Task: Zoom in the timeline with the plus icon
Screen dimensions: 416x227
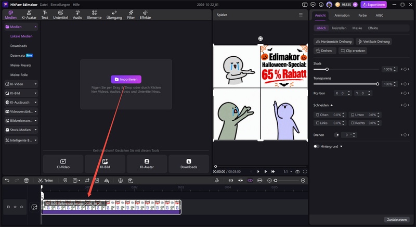Action: (x=303, y=181)
